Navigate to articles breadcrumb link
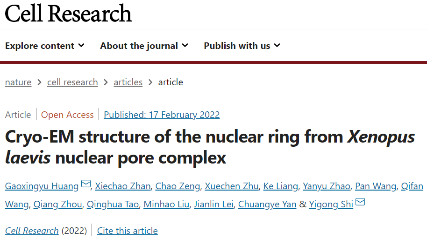The image size is (427, 239). (128, 82)
